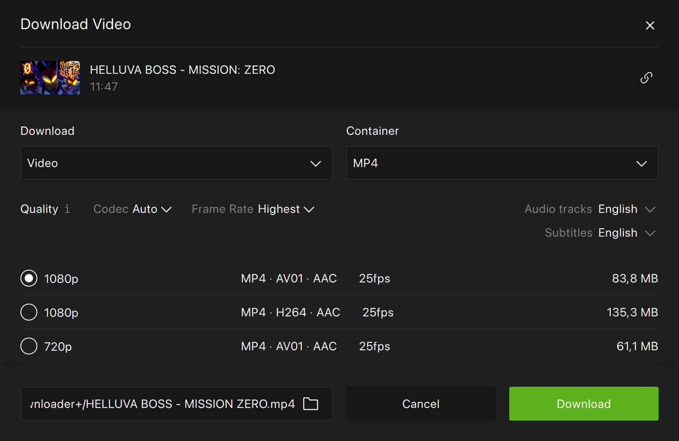Click the 61,1 MB file size row
The height and width of the screenshot is (441, 679).
click(637, 347)
